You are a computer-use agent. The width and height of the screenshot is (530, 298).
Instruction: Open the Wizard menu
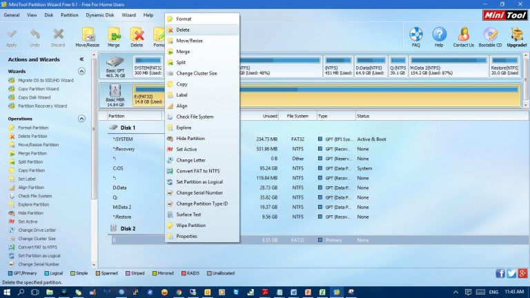click(x=128, y=15)
